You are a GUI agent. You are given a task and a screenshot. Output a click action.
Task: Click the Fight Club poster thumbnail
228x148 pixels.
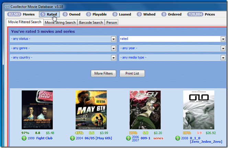pyautogui.click(x=37, y=110)
